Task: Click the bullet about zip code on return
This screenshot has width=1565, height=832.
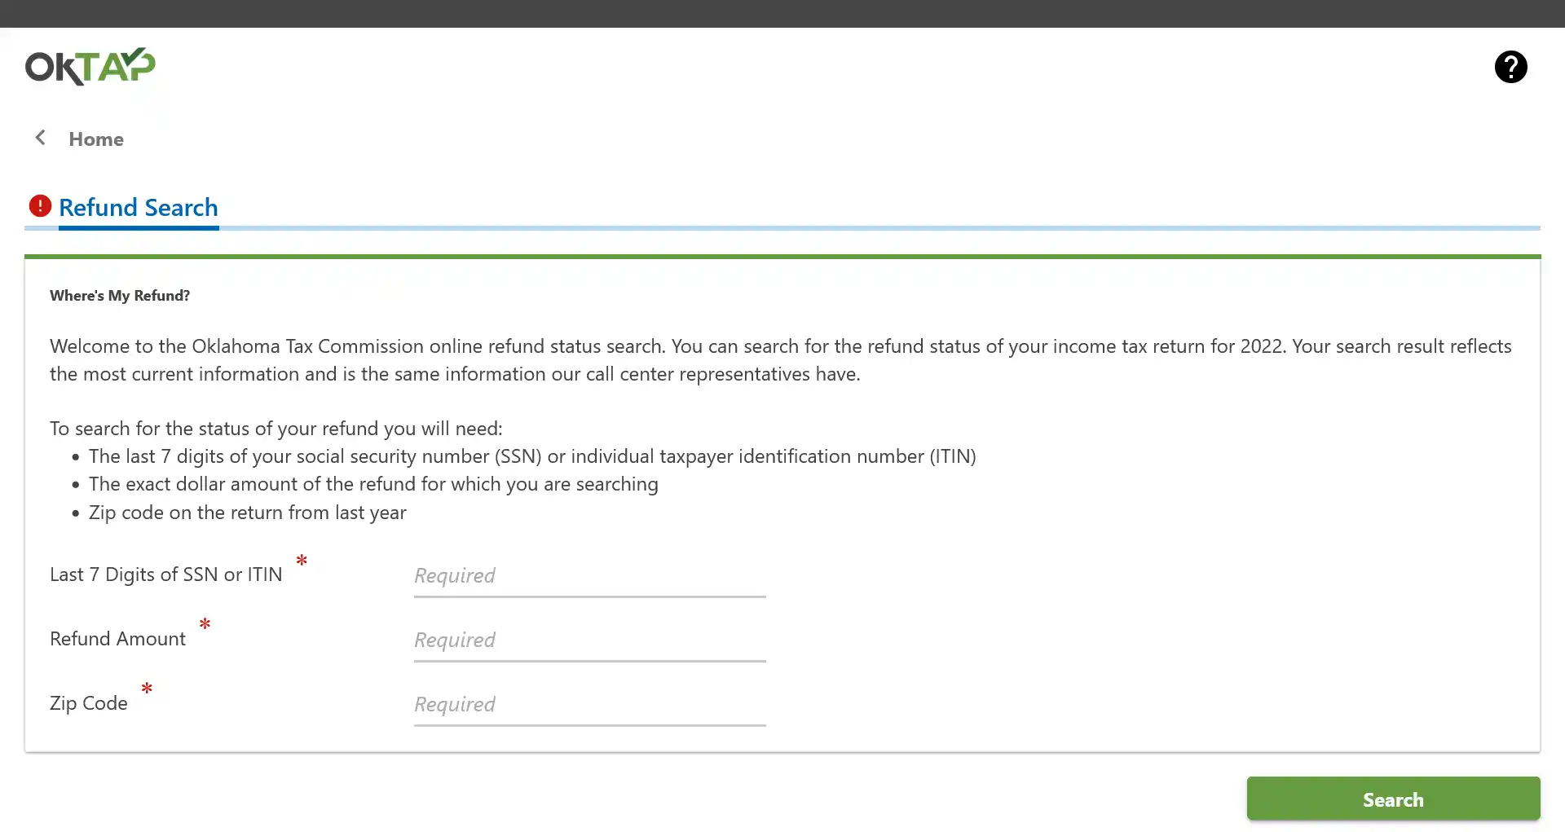Action: 247,513
